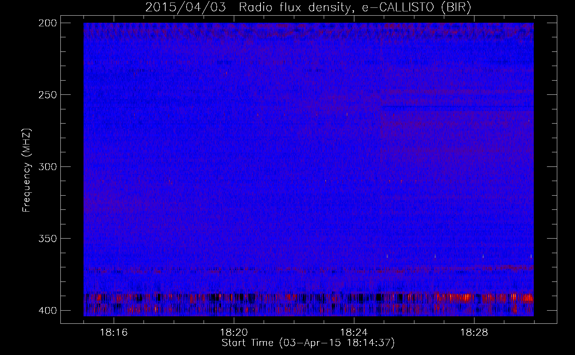Click the 350 frequency tick label
Screen dimensions: 575x355
[x=48, y=239]
